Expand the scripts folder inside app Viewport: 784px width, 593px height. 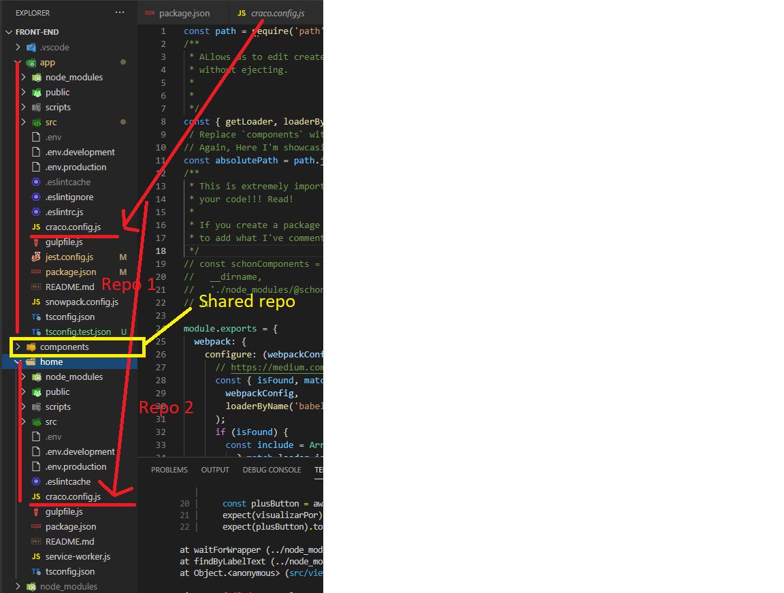[24, 107]
